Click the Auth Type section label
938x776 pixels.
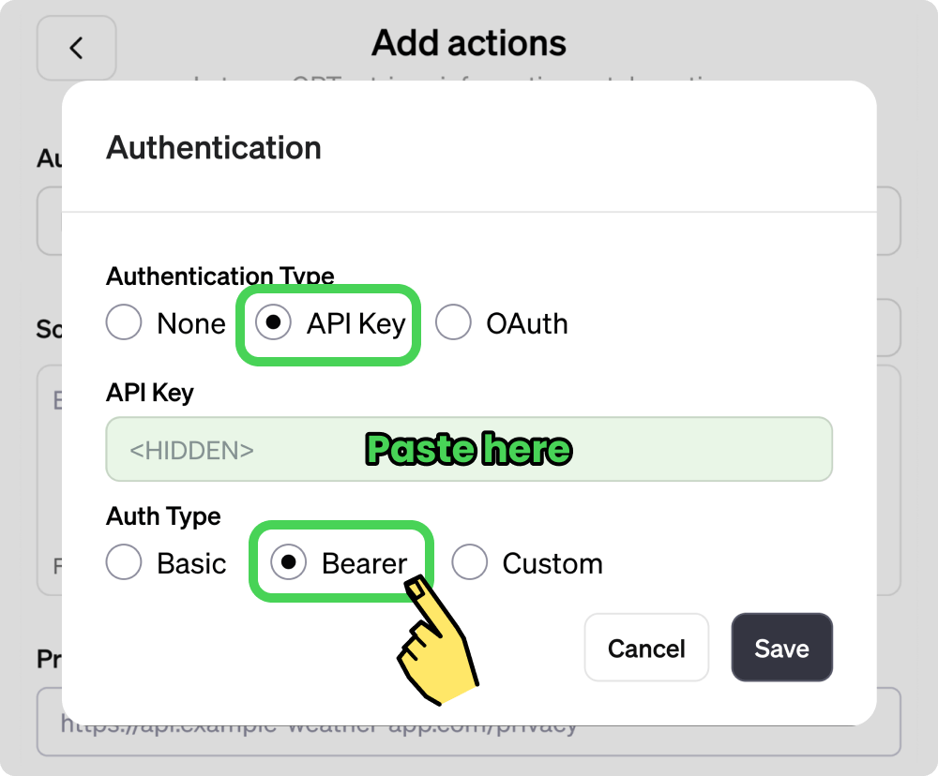[x=163, y=516]
